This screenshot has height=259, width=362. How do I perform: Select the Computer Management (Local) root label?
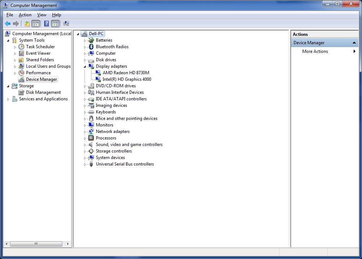point(42,34)
